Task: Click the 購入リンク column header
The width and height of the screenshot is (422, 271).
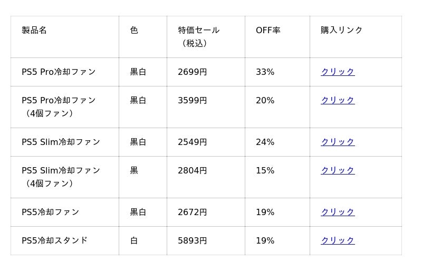Action: pyautogui.click(x=342, y=30)
